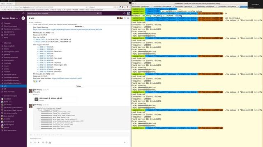263x147 pixels.
Task: Click Jan Vrany's avatar on 'This one:' message
Action: coord(30,91)
